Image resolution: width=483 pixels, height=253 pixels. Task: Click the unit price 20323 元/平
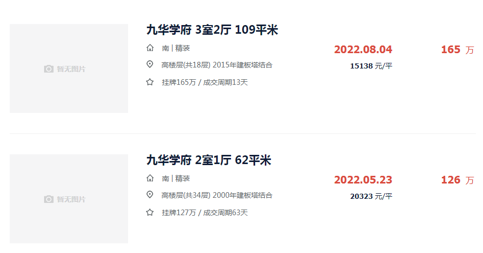pos(371,196)
